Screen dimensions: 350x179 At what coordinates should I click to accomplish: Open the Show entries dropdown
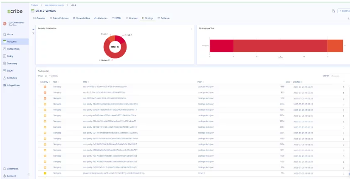pyautogui.click(x=47, y=76)
